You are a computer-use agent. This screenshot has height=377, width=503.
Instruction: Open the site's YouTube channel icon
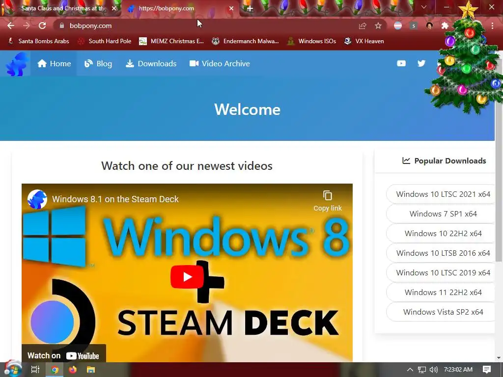pos(401,63)
